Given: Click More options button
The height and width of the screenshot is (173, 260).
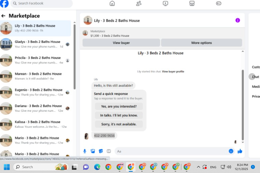Looking at the screenshot, I should coord(201,43).
